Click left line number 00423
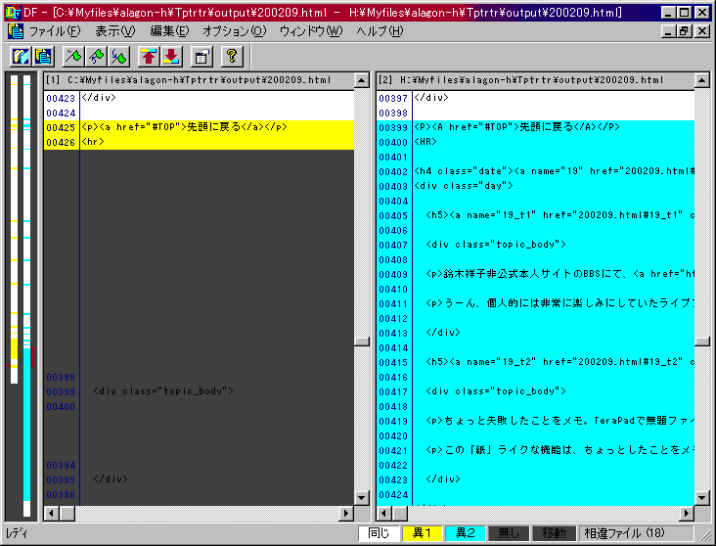Image resolution: width=716 pixels, height=546 pixels. pos(61,98)
